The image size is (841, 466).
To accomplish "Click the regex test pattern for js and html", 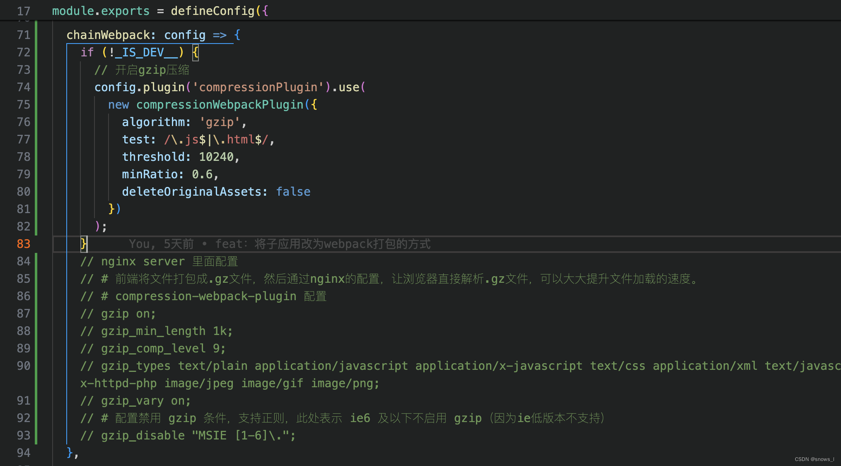I will click(x=216, y=139).
